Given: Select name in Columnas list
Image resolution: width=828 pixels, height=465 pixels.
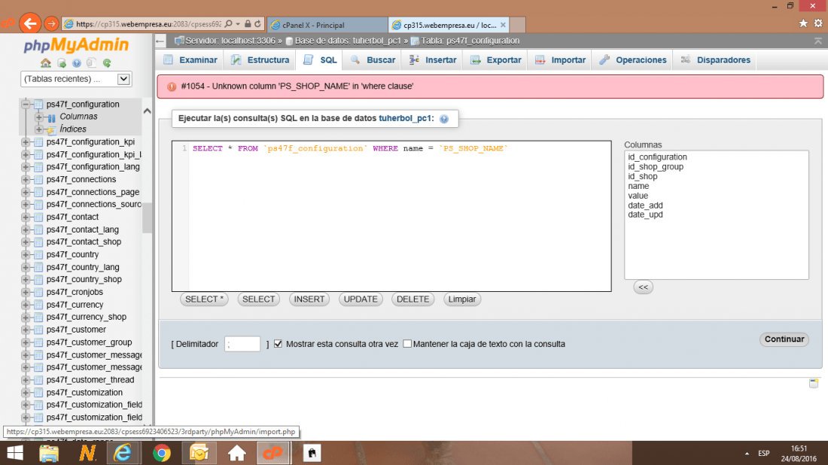Looking at the screenshot, I should pyautogui.click(x=638, y=187).
